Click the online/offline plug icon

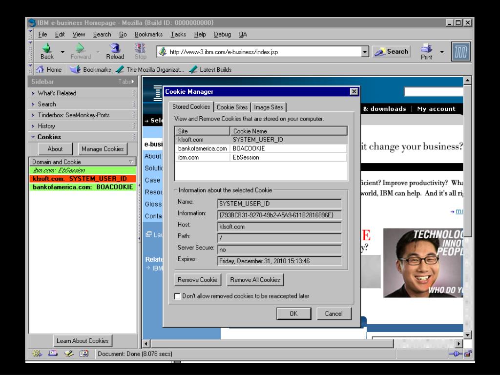(456, 354)
